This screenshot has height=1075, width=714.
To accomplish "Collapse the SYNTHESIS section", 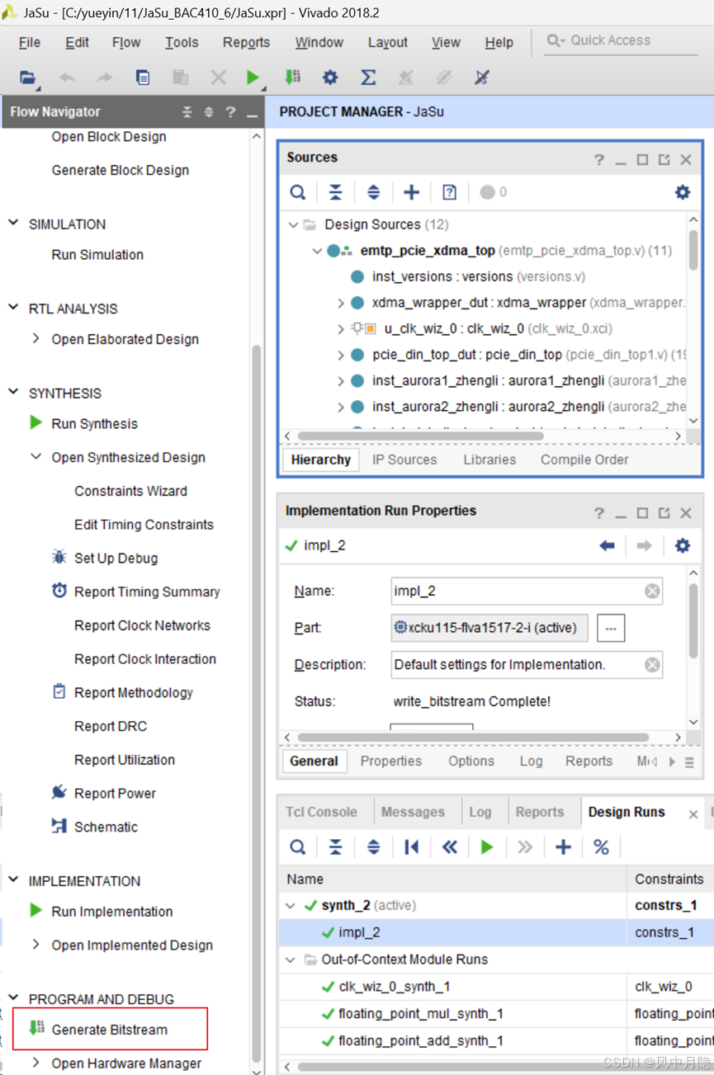I will [13, 392].
